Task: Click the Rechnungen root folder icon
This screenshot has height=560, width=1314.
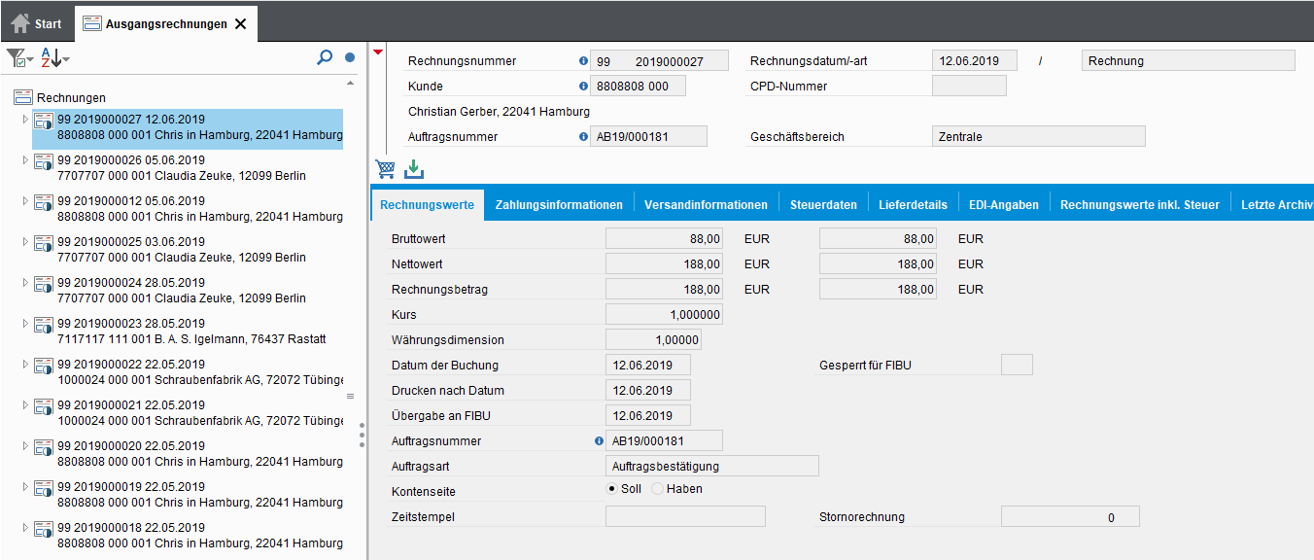Action: click(23, 97)
